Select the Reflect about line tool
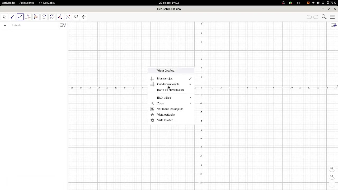The width and height of the screenshot is (338, 190). click(x=68, y=17)
